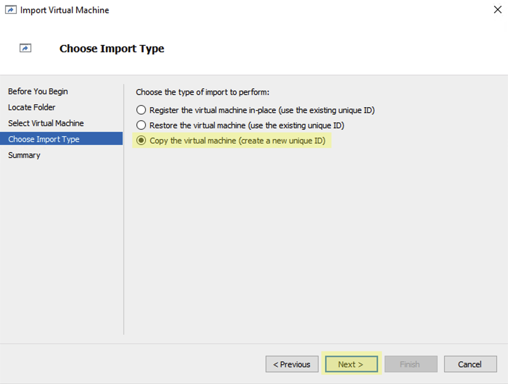Image resolution: width=508 pixels, height=384 pixels.
Task: Go to the Before You Begin step
Action: coord(38,91)
